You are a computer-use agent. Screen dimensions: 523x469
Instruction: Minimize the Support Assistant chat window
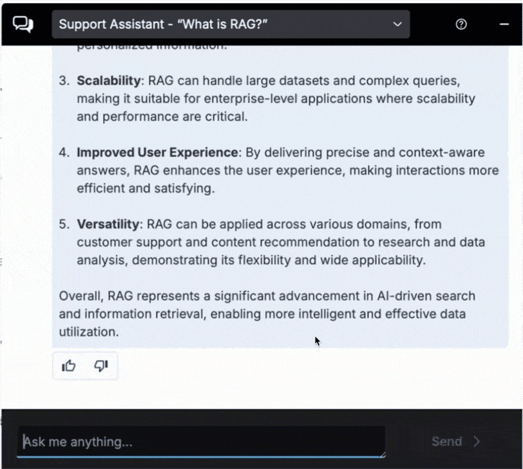coord(504,24)
